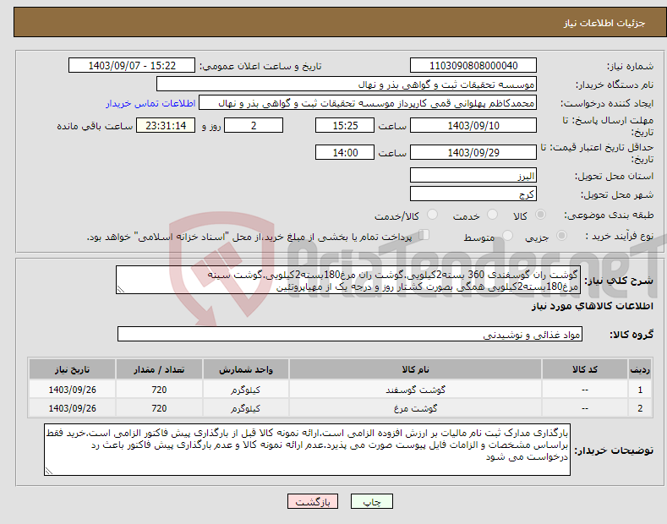Image resolution: width=667 pixels, height=524 pixels.
Task: Select the گوشت مرغ item name cell
Action: click(x=415, y=408)
